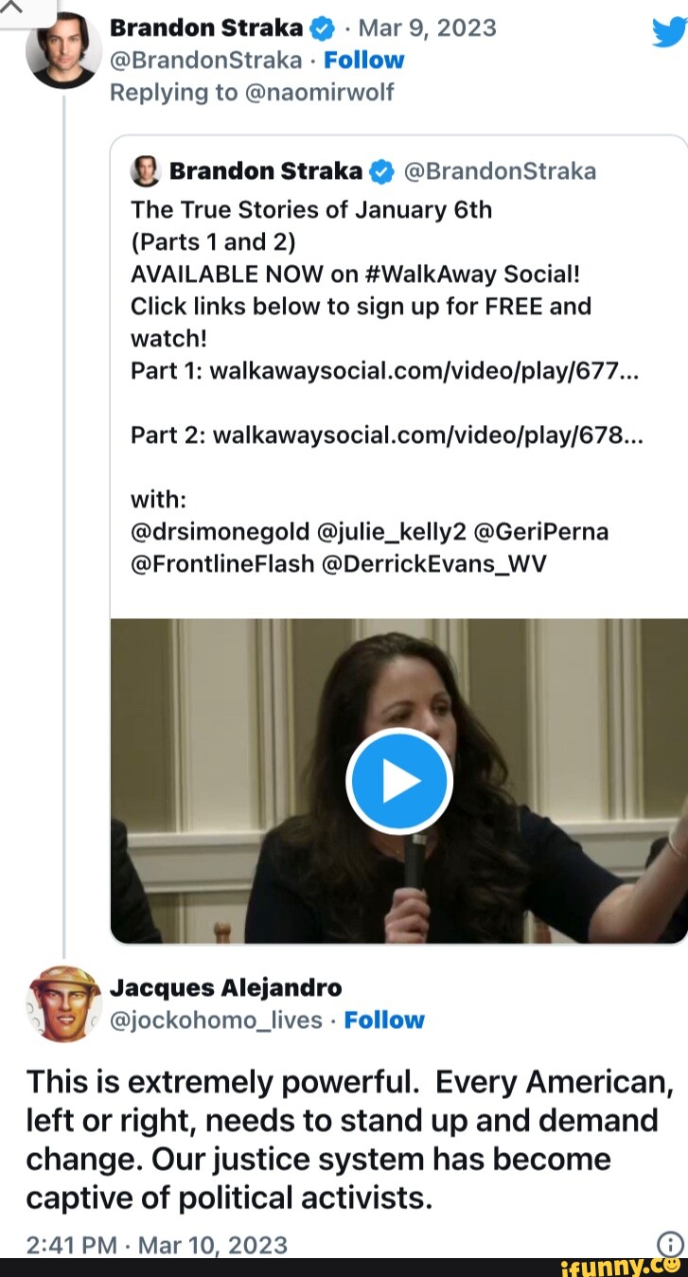The height and width of the screenshot is (1277, 688).
Task: Click Brandon Straka's verified badge
Action: point(323,29)
